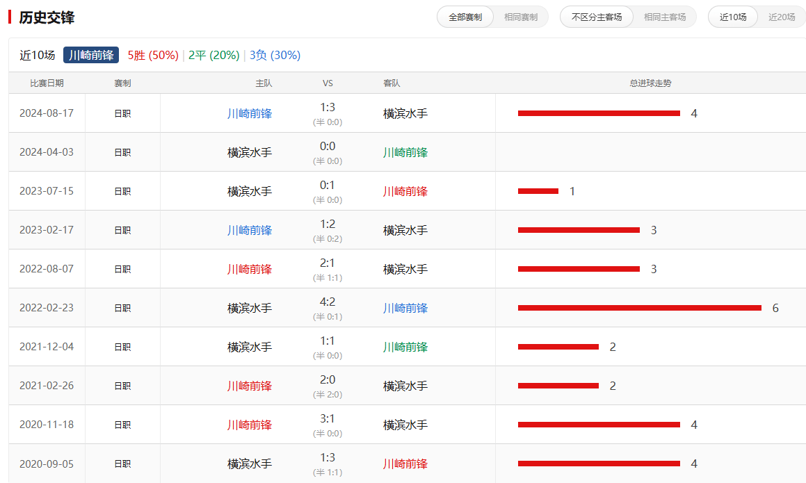The height and width of the screenshot is (483, 806).
Task: Click the 1-goal trend bar for 2023-07-15
Action: point(538,191)
